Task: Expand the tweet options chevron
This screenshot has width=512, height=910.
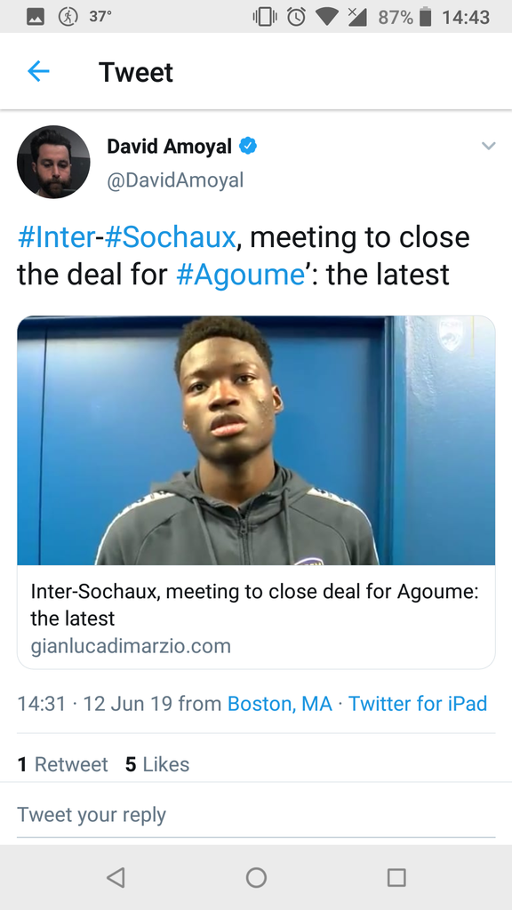Action: [489, 146]
